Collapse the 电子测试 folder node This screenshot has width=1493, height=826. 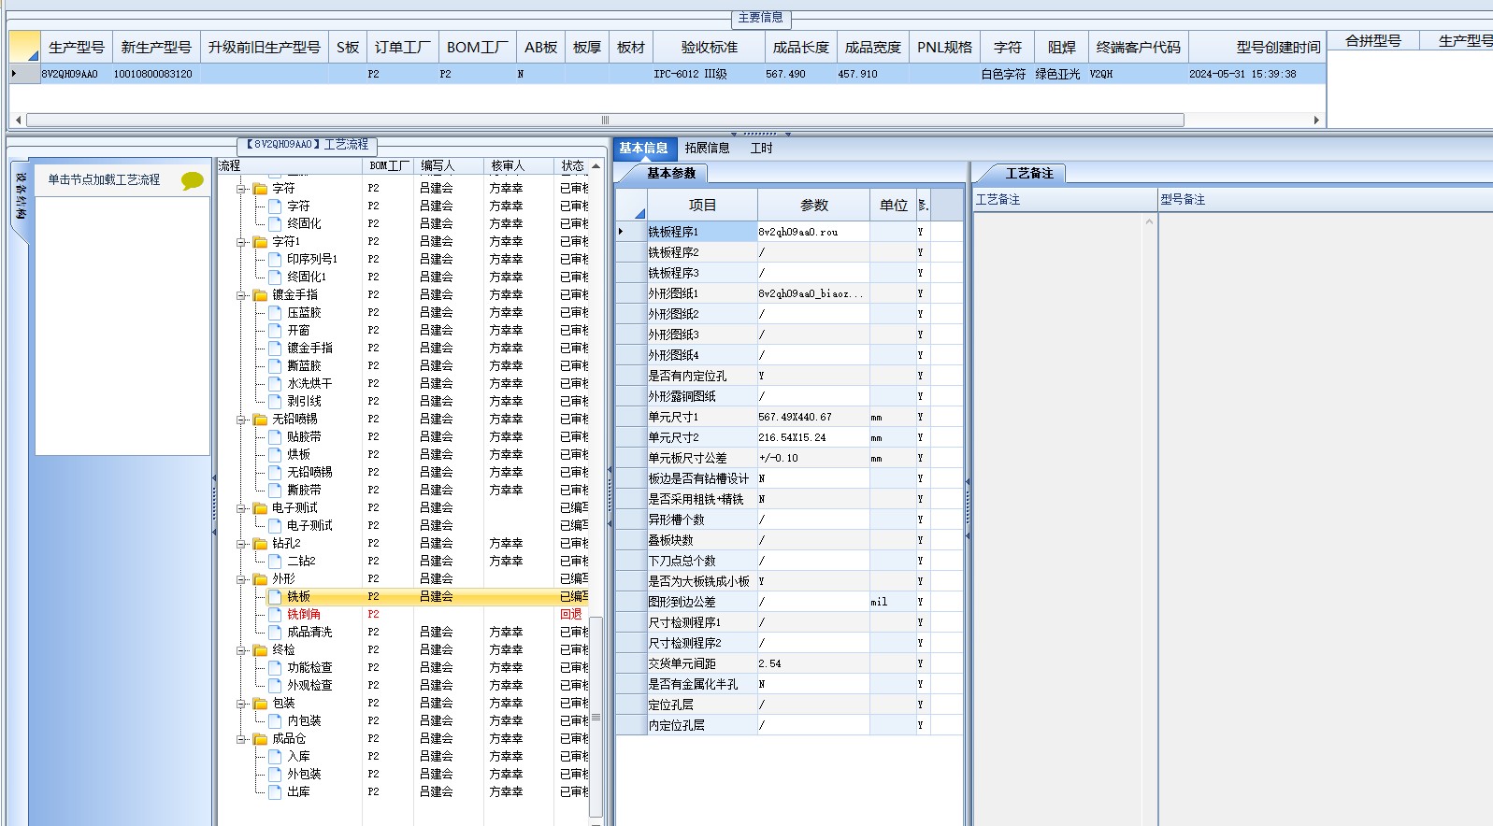point(242,508)
